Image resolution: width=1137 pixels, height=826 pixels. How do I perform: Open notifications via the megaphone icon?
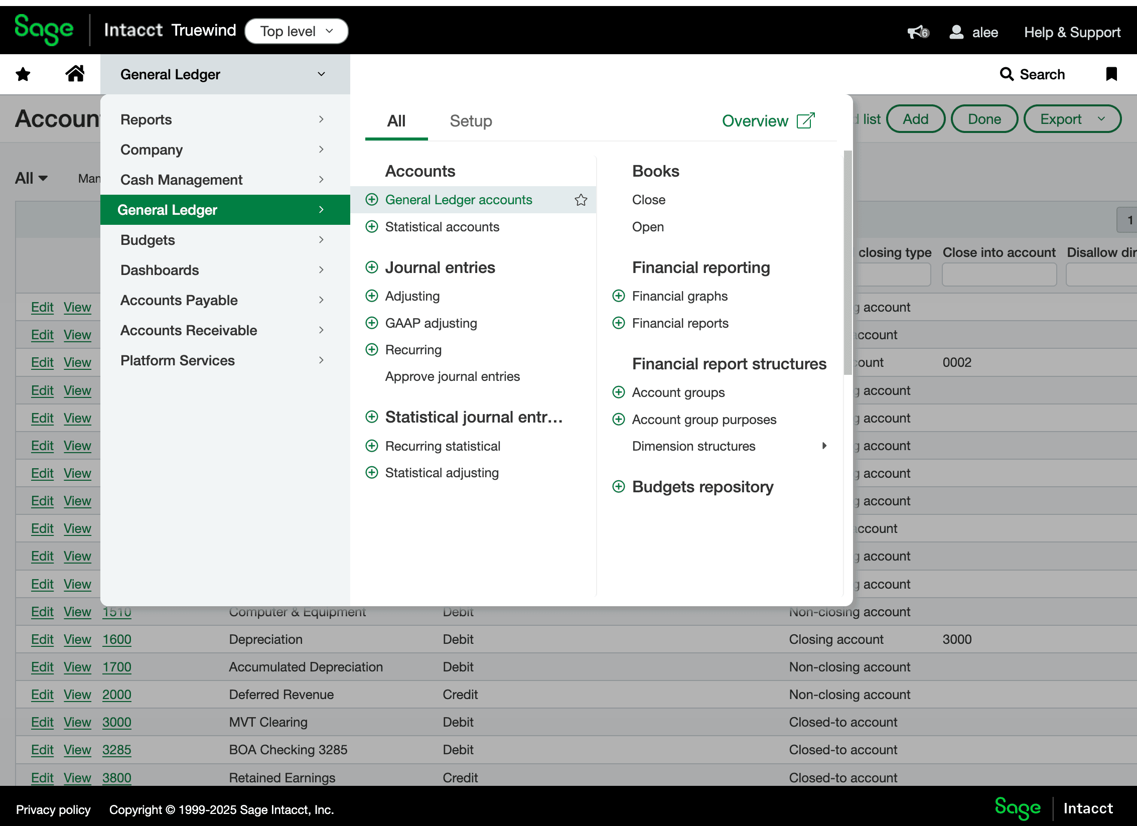pos(916,31)
